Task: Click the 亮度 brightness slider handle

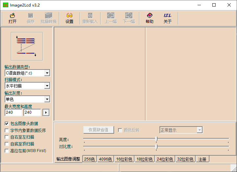Action: 156,139
